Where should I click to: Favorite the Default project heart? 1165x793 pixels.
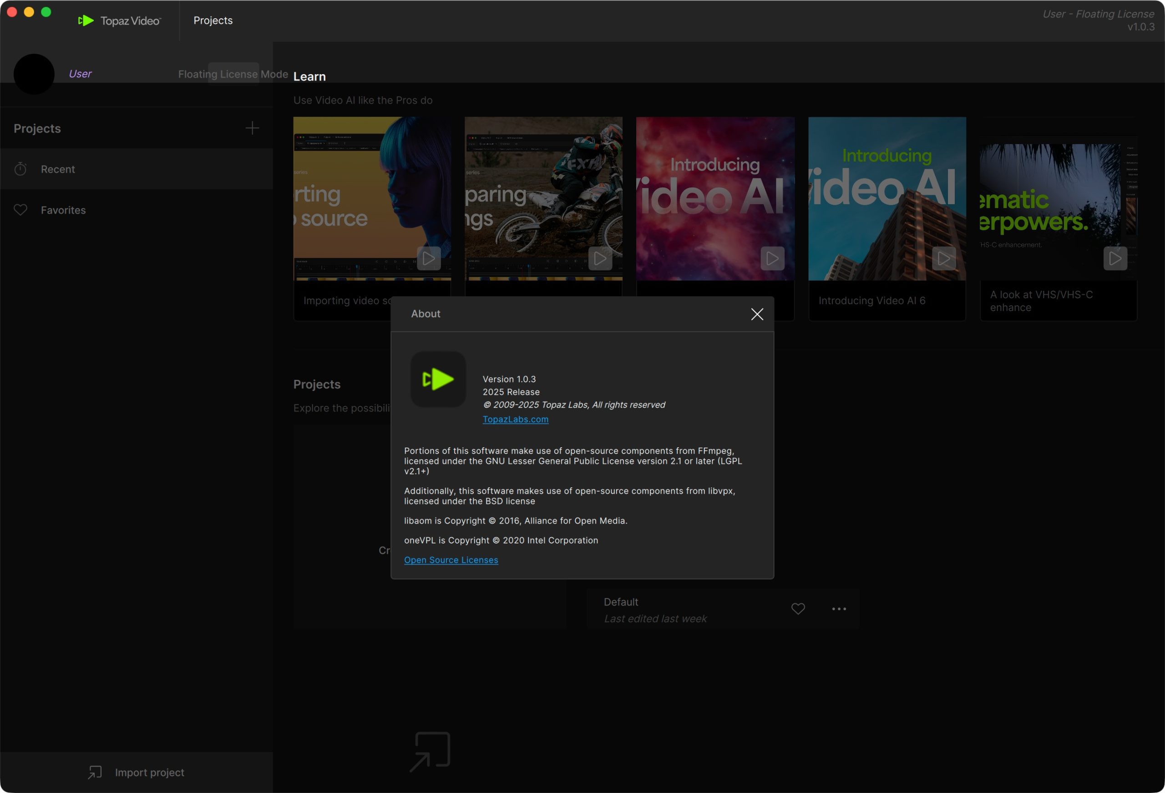click(798, 609)
